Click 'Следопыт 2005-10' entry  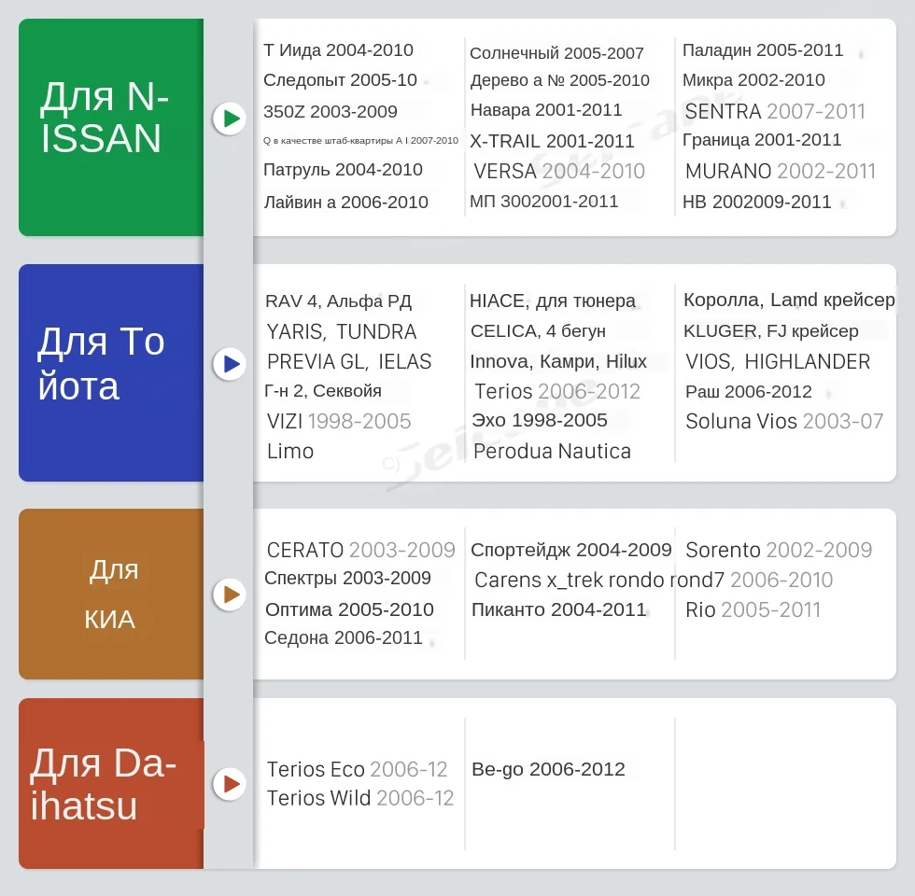click(x=340, y=80)
